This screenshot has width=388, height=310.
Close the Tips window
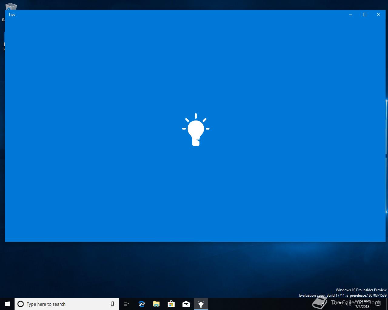pos(379,15)
